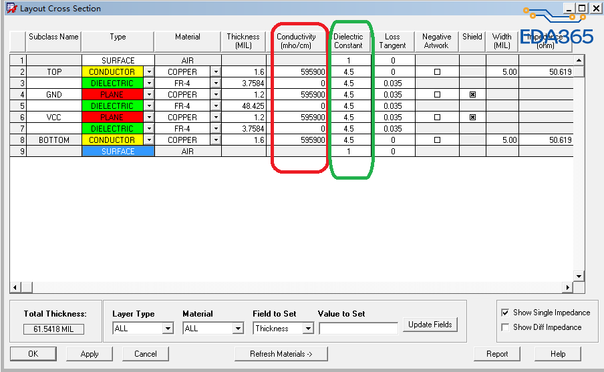Click the BOTTOM subclass name cell

[54, 140]
